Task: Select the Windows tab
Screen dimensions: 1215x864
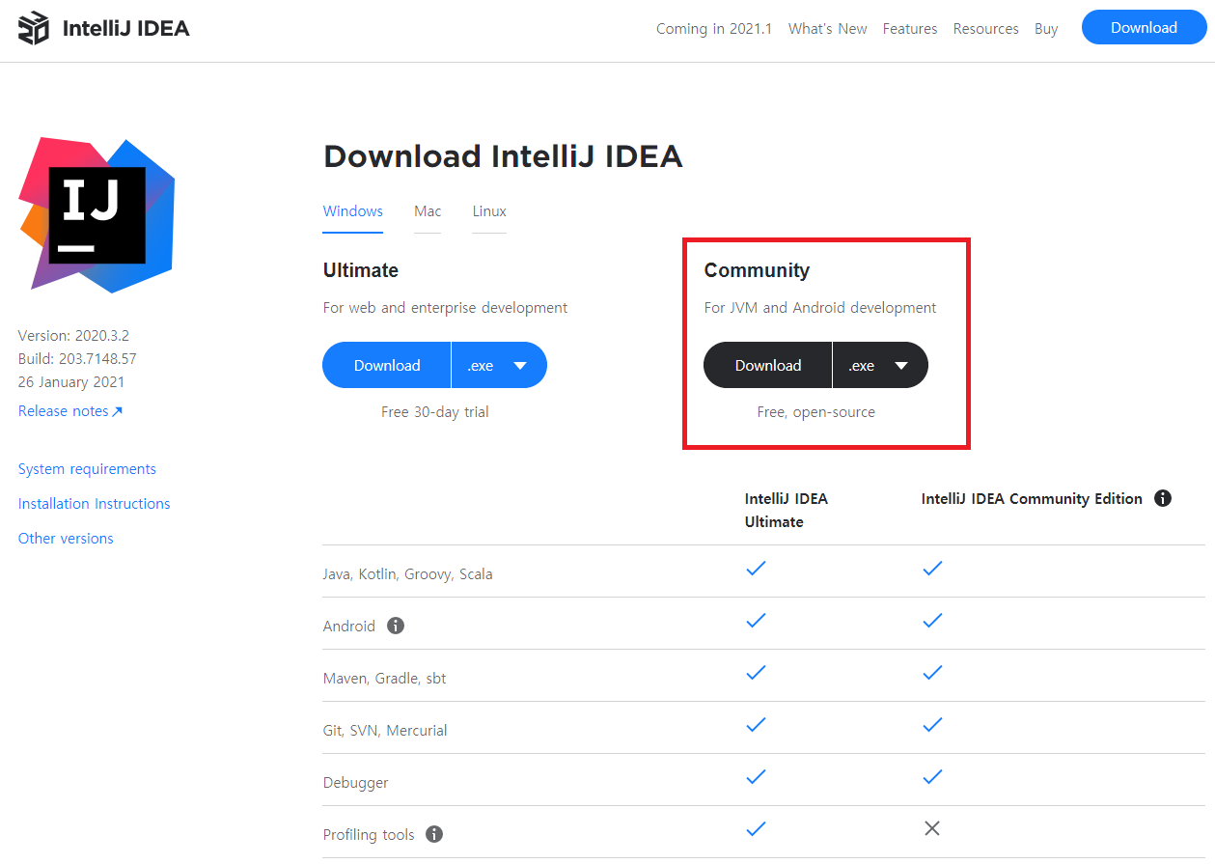Action: (x=353, y=211)
